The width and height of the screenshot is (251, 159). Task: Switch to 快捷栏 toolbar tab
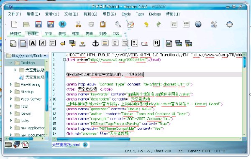click(x=15, y=33)
